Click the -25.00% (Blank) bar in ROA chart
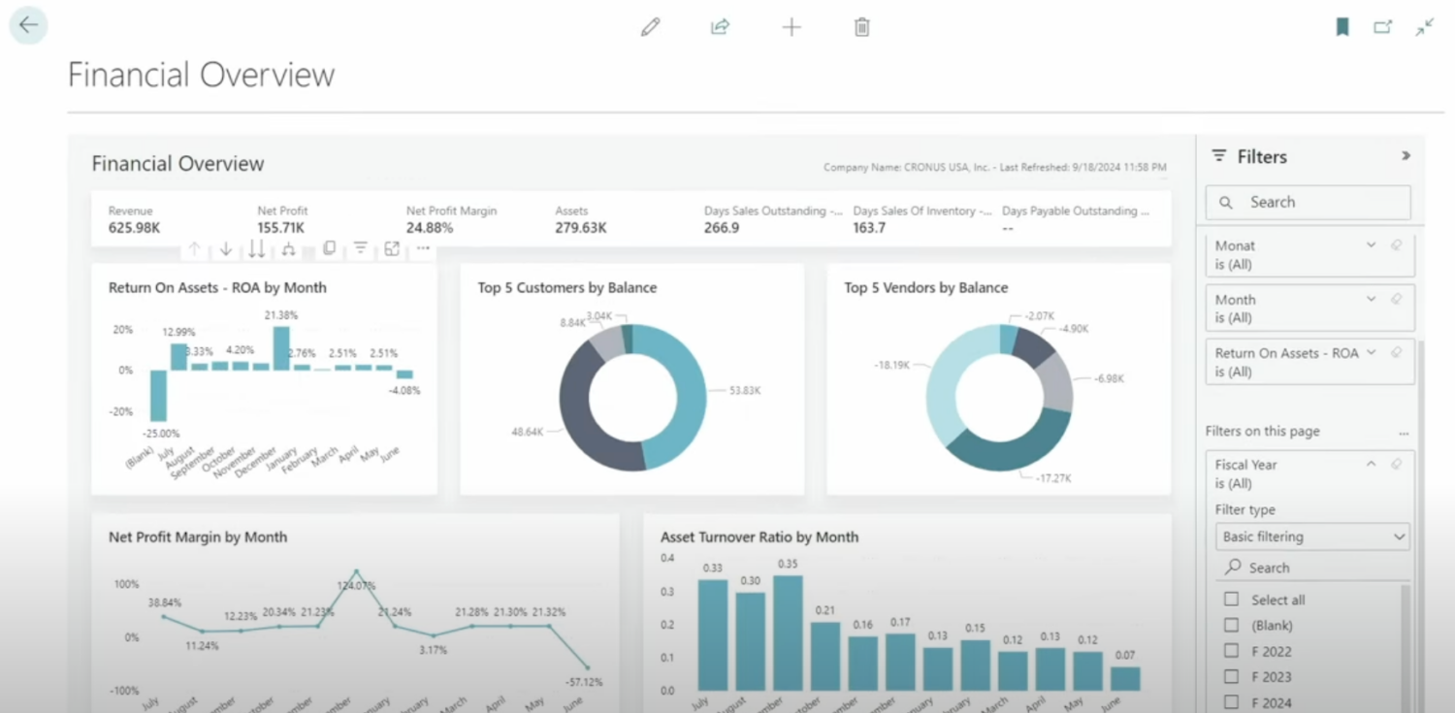1455x713 pixels. [158, 396]
